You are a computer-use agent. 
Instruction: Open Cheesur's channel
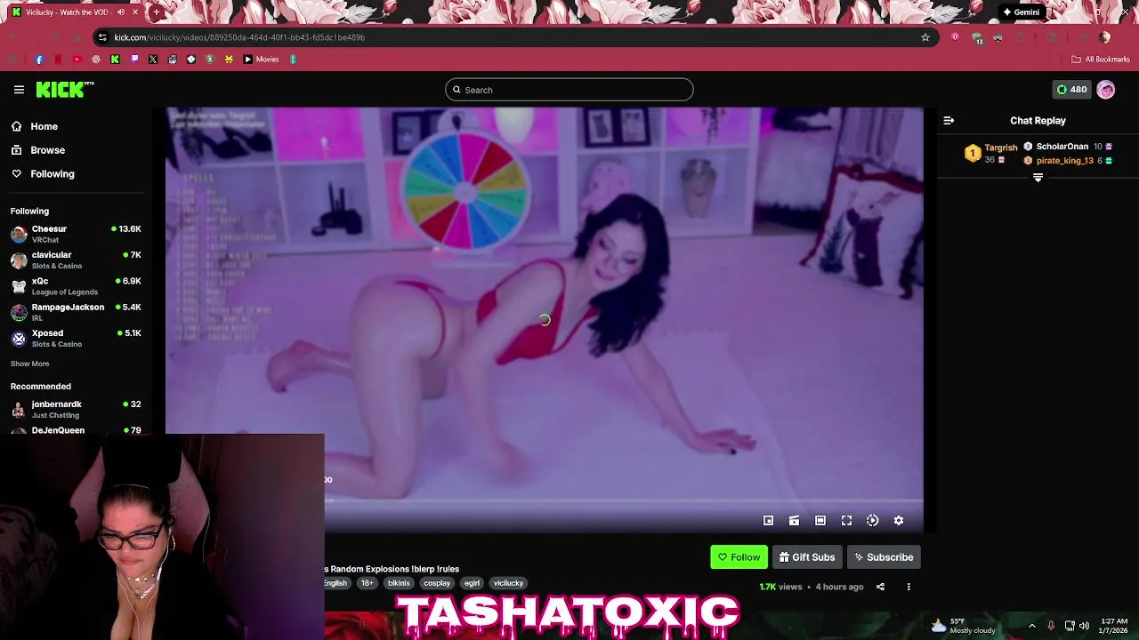pyautogui.click(x=76, y=234)
